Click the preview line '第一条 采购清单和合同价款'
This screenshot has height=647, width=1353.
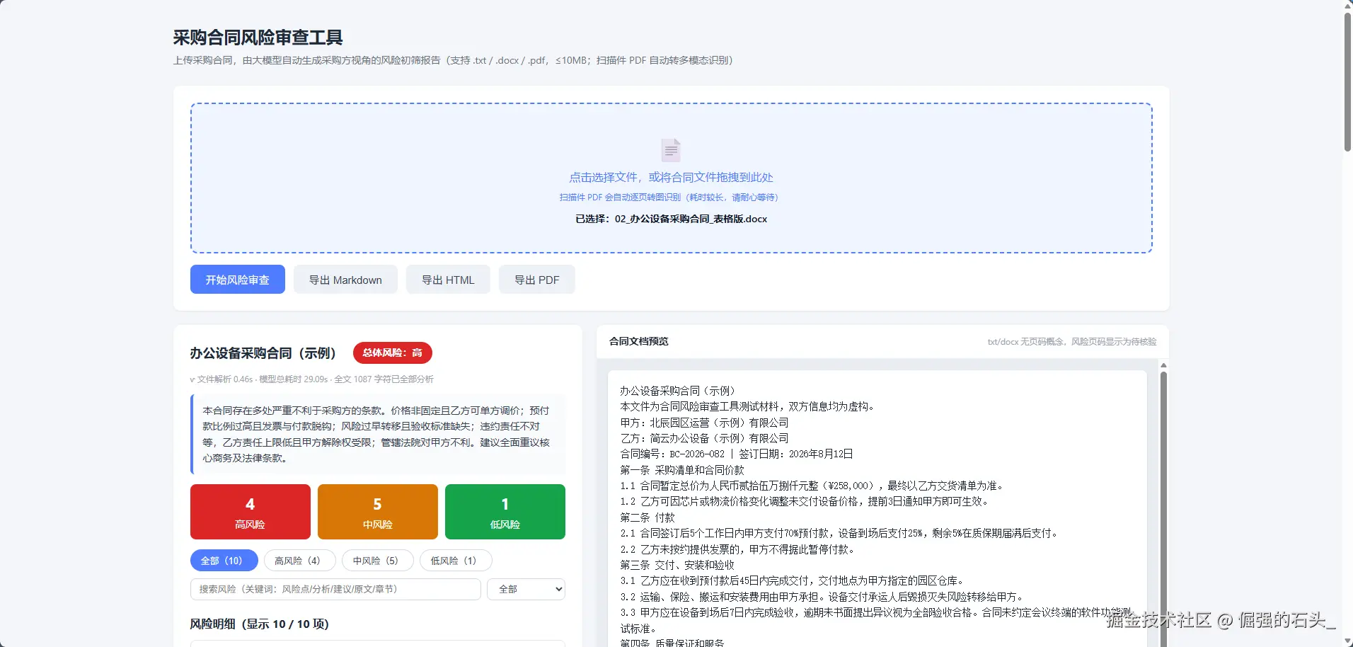click(x=682, y=470)
